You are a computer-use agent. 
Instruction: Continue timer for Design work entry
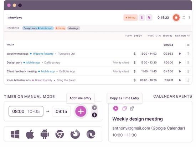pos(180,62)
